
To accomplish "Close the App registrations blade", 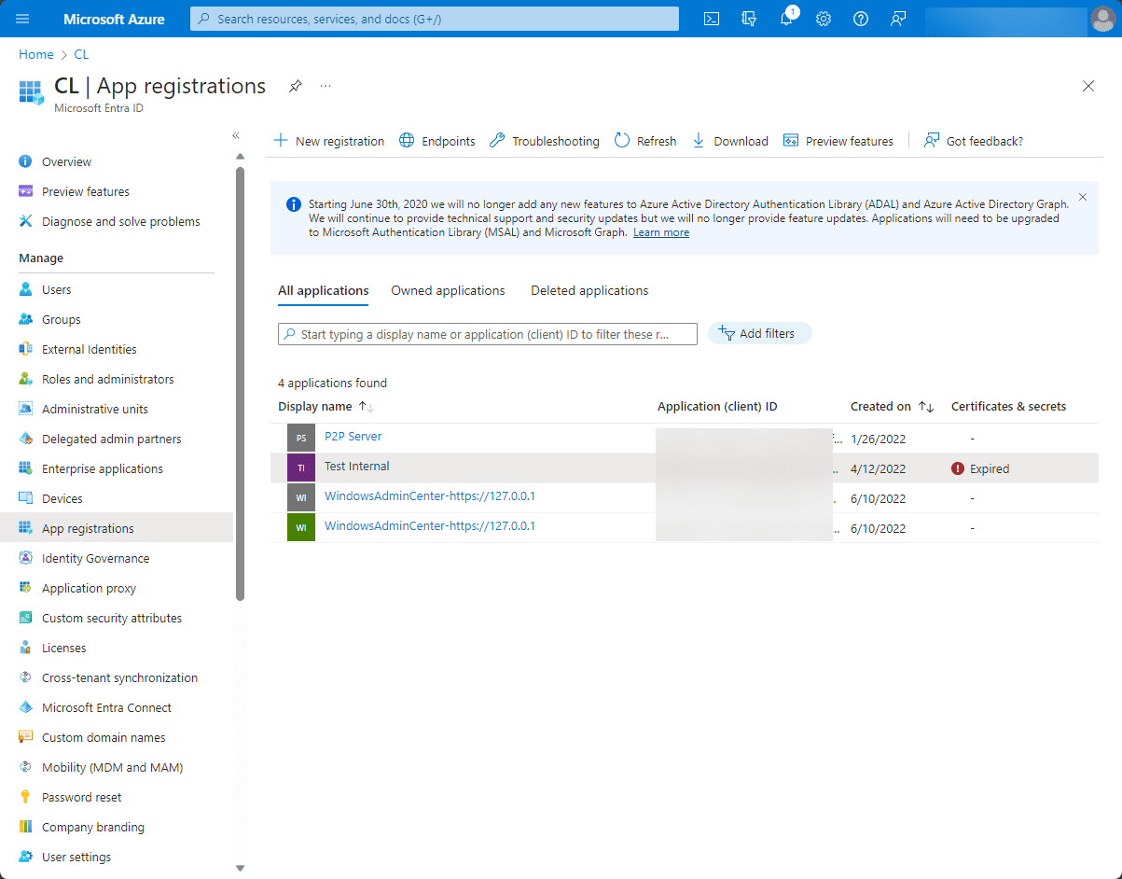I will pos(1088,86).
